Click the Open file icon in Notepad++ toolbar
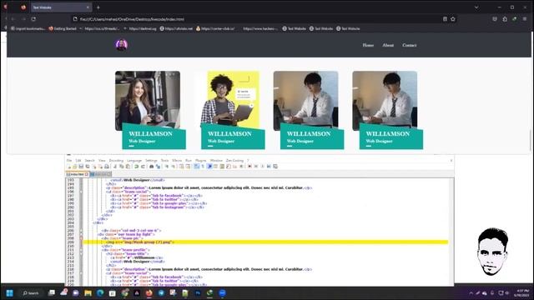This screenshot has width=534, height=300. tap(75, 167)
